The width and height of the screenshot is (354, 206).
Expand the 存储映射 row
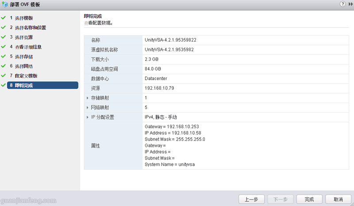pyautogui.click(x=87, y=98)
